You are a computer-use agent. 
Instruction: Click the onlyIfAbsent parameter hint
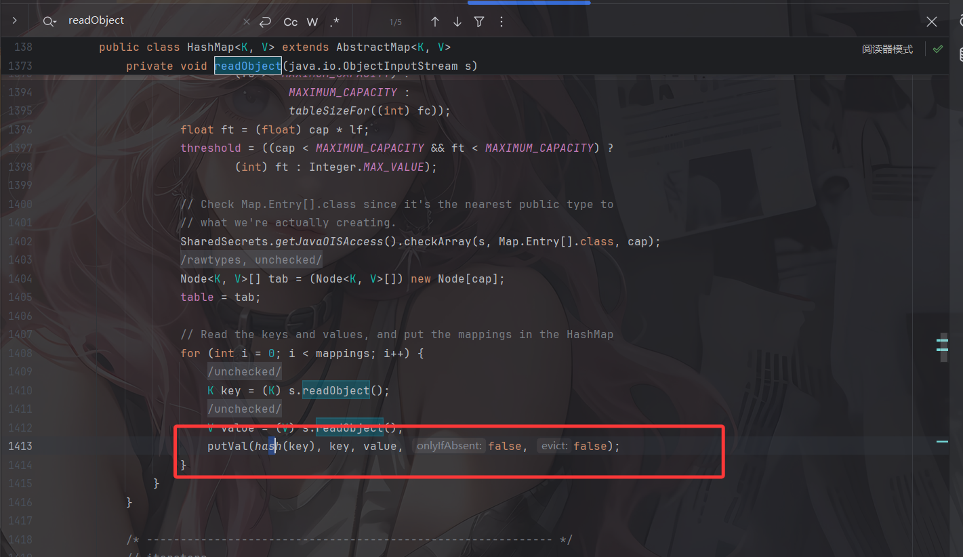[449, 446]
